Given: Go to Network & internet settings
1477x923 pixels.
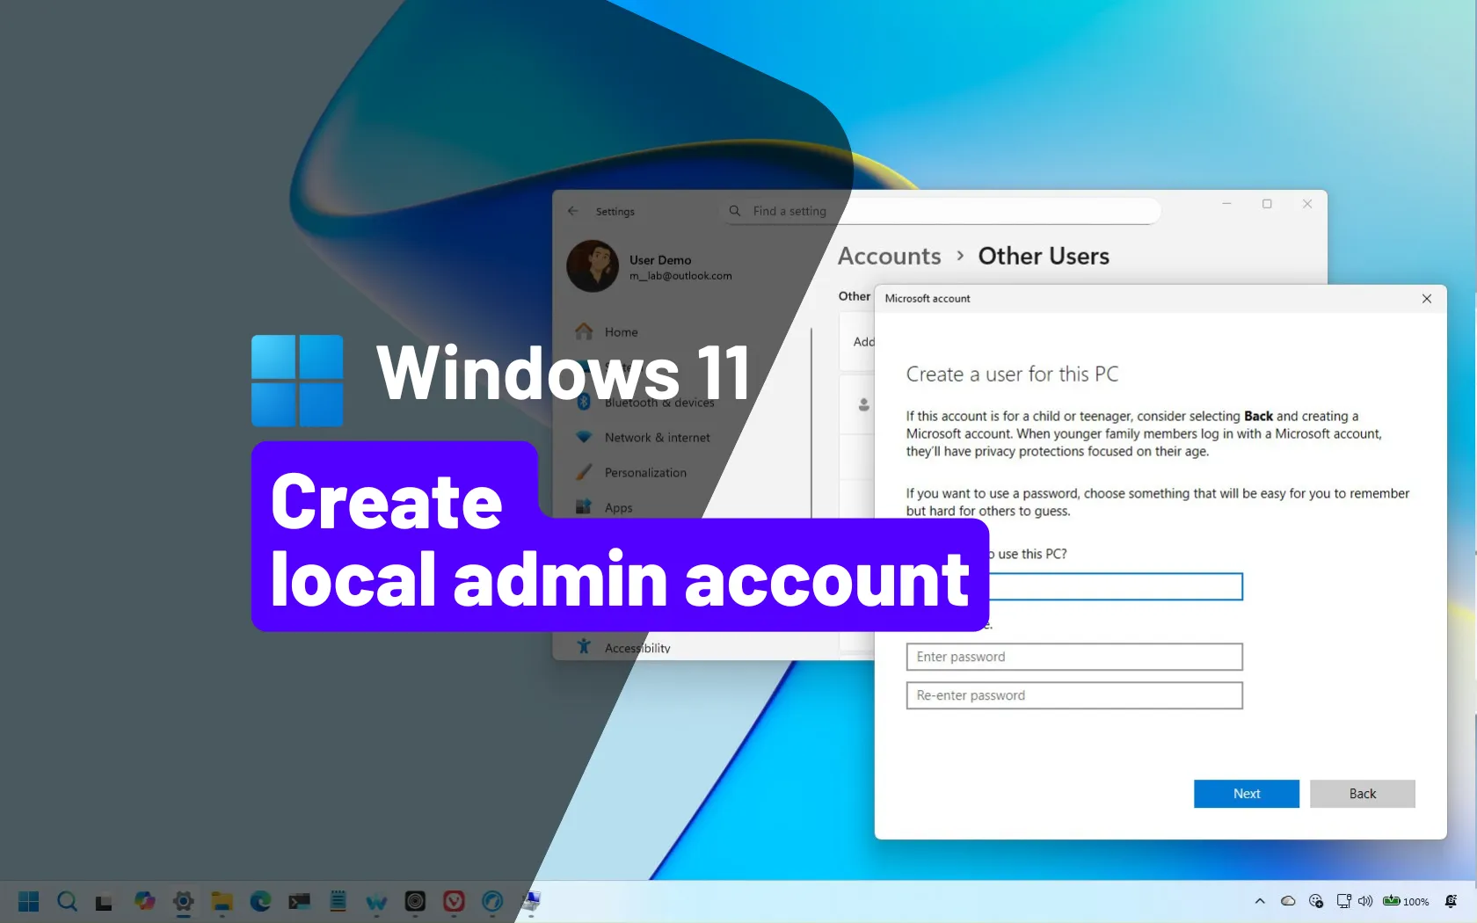Looking at the screenshot, I should click(657, 438).
